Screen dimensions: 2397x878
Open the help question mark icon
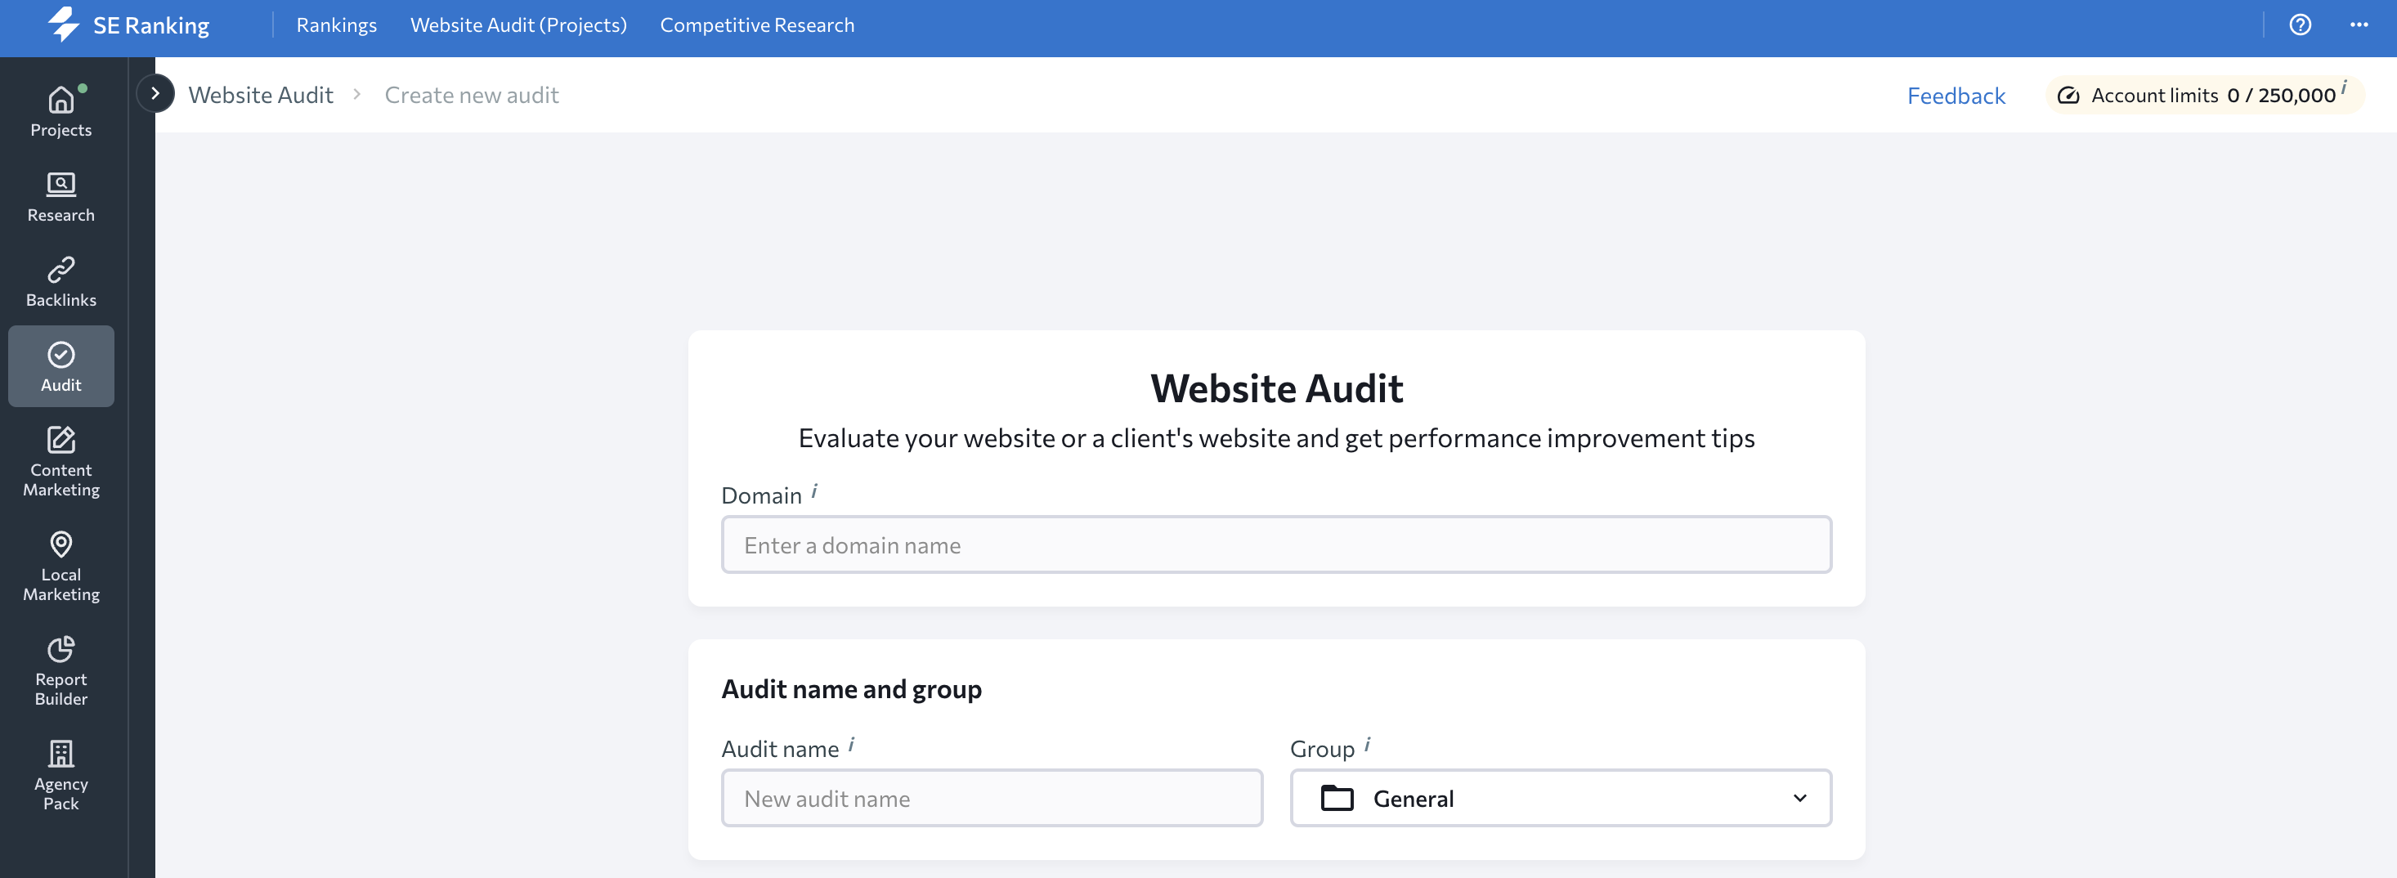(2299, 25)
